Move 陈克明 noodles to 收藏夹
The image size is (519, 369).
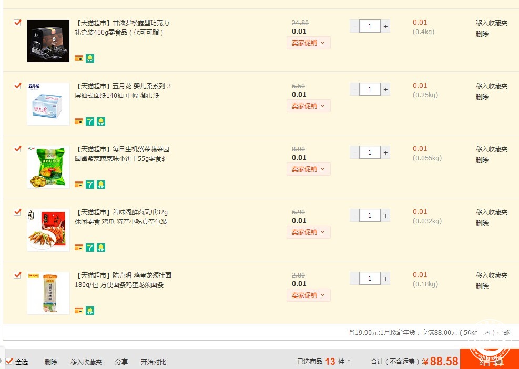click(x=492, y=275)
